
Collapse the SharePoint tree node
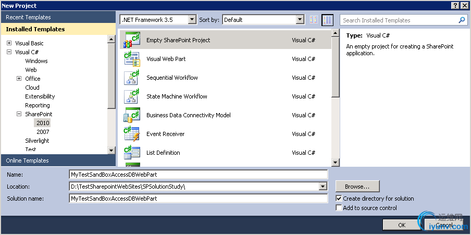point(19,114)
